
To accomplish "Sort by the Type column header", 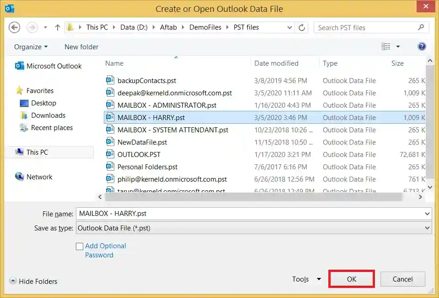I will click(x=330, y=63).
